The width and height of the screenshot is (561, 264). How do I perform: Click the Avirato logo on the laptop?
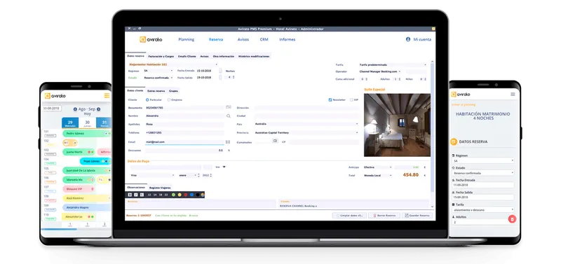(x=151, y=40)
